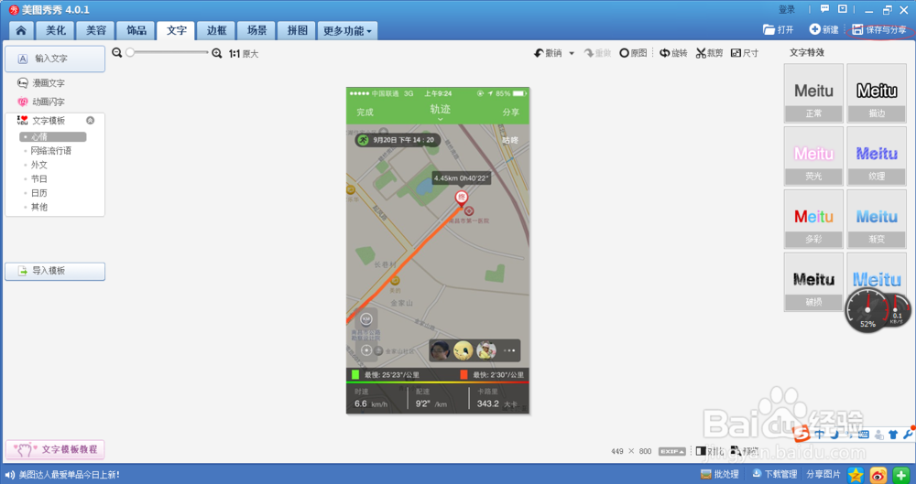Open the 文字模板教程 tutorial button
916x484 pixels.
click(55, 449)
